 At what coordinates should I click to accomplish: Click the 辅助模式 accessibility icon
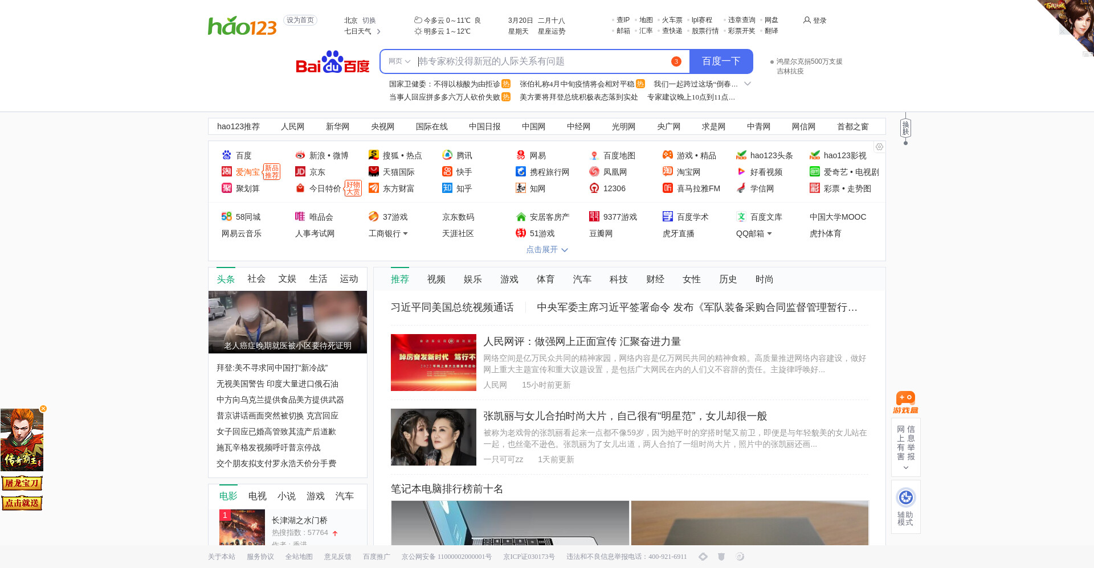coord(906,497)
